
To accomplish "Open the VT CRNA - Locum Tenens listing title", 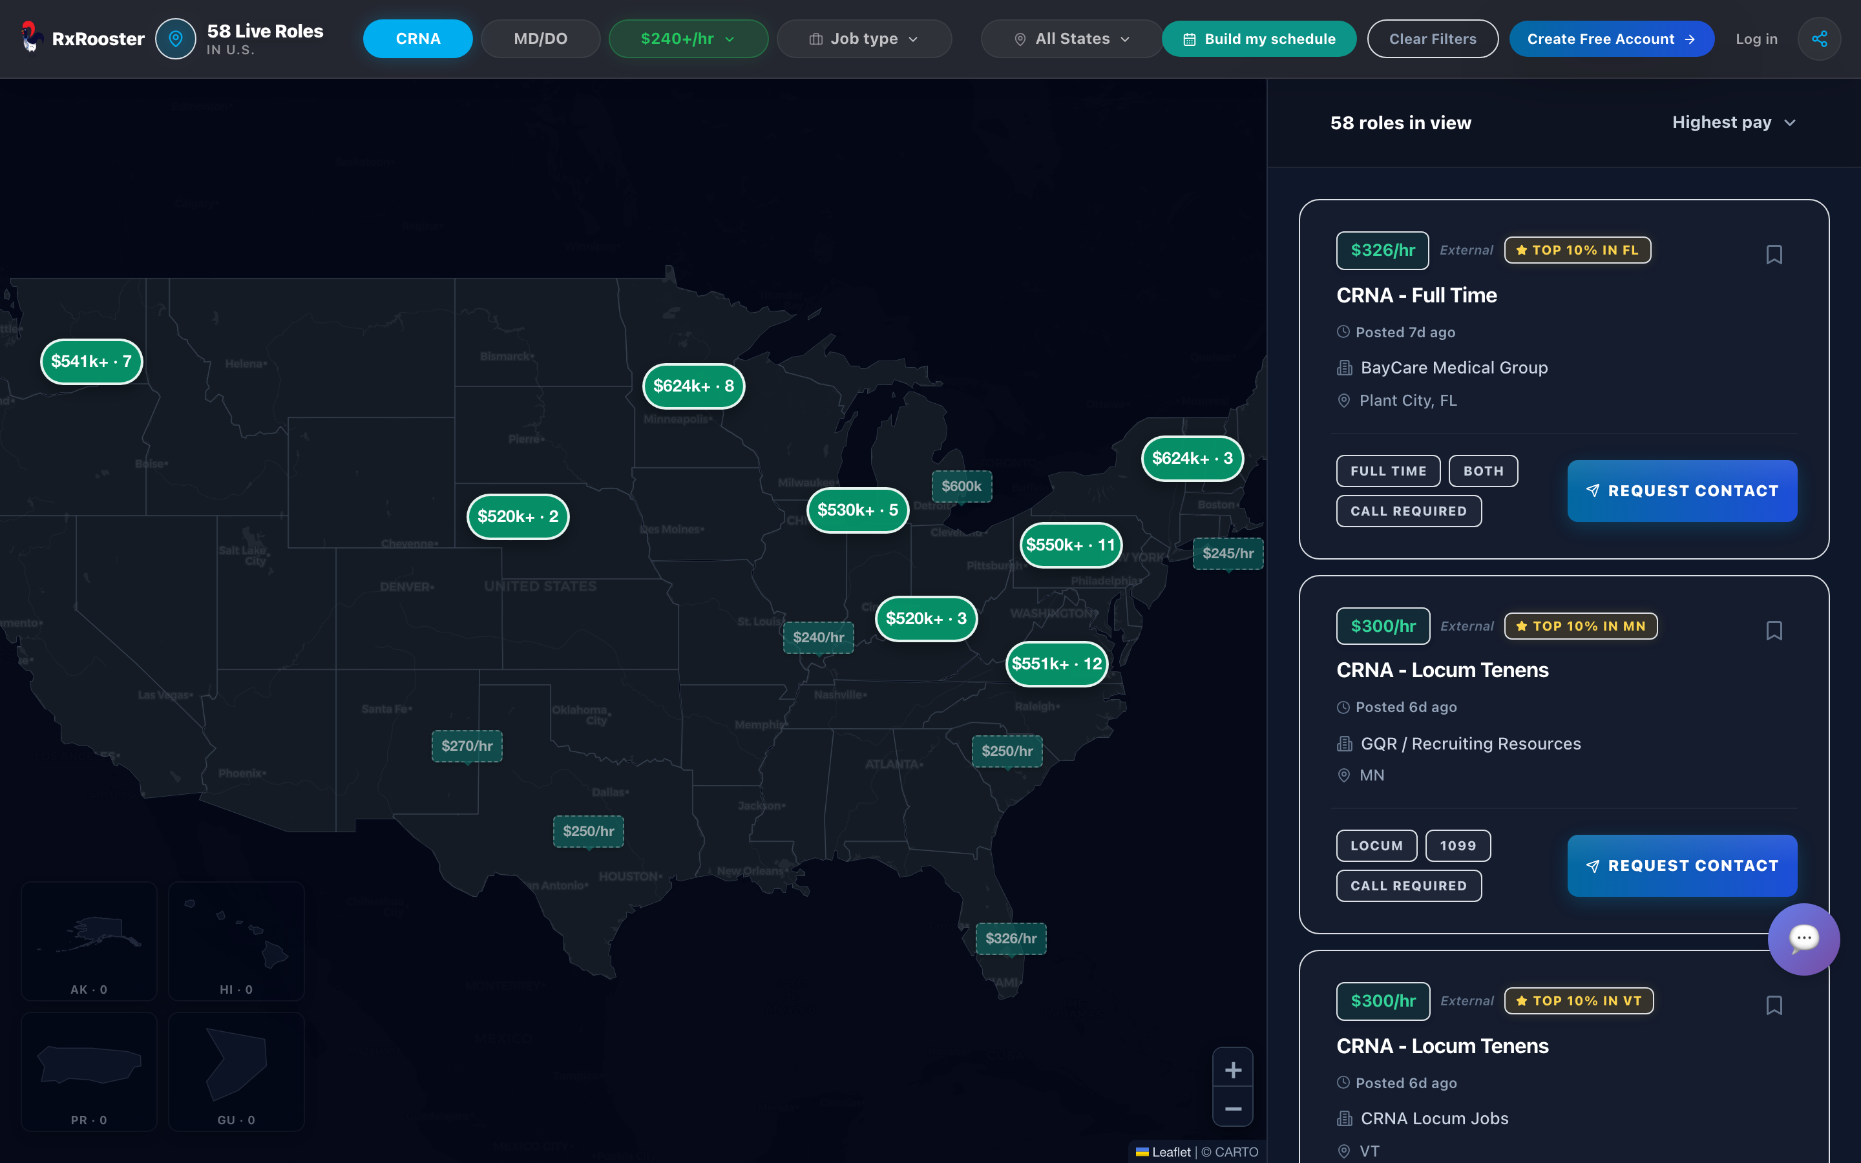I will coord(1443,1046).
